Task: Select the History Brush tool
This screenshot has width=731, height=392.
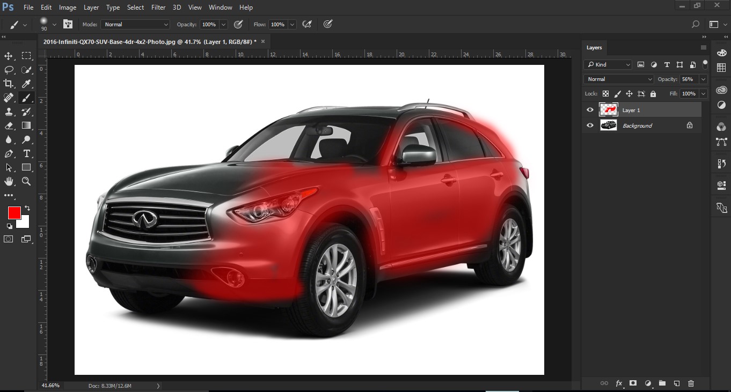Action: pyautogui.click(x=26, y=112)
